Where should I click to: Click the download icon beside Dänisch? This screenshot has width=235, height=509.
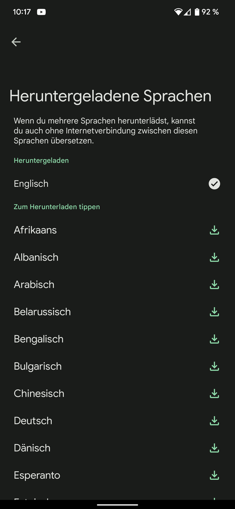click(x=214, y=448)
